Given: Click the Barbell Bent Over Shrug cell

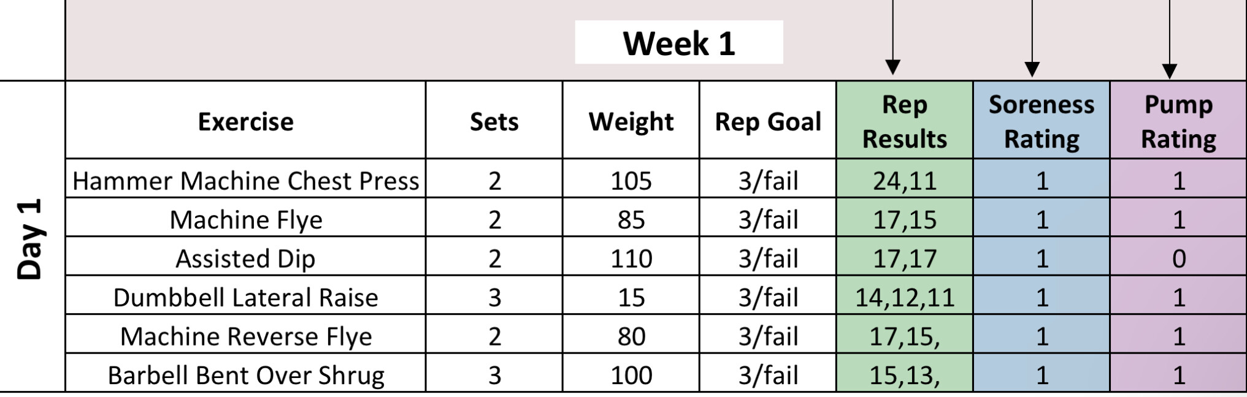Looking at the screenshot, I should pos(245,375).
